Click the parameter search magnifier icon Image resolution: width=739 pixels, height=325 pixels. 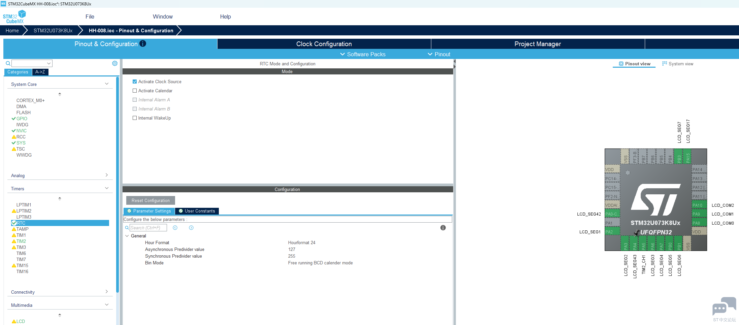click(127, 228)
